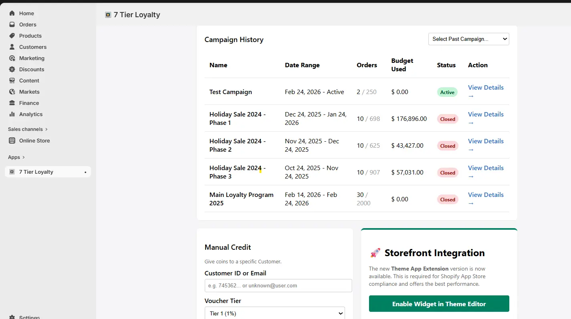Expand the Apps section chevron
The image size is (571, 319).
24,157
